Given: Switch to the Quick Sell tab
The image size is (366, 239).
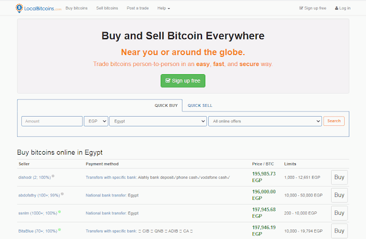Looking at the screenshot, I should tap(200, 106).
